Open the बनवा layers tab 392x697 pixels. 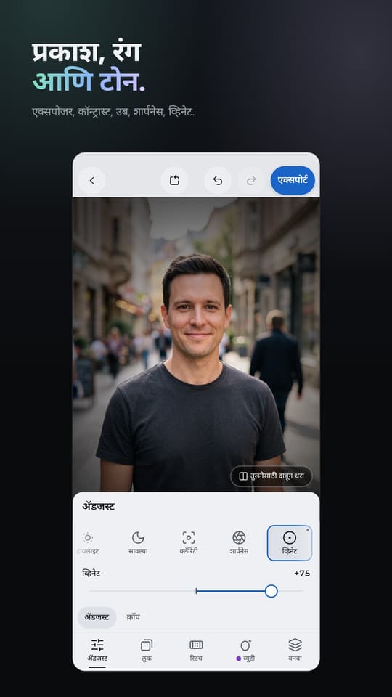tap(295, 650)
